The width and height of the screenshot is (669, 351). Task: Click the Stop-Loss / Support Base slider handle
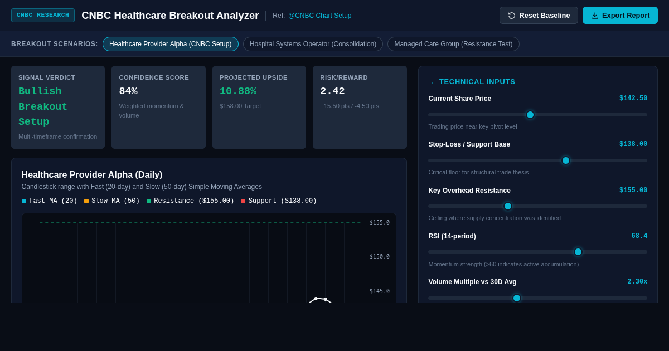pyautogui.click(x=566, y=160)
